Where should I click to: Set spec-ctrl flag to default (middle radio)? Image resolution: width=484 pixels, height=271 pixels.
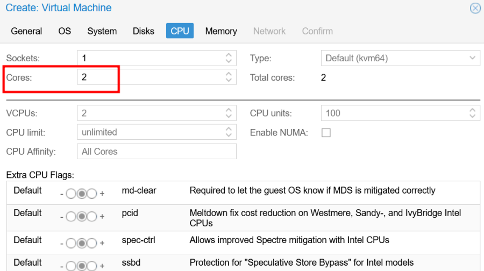(x=82, y=243)
